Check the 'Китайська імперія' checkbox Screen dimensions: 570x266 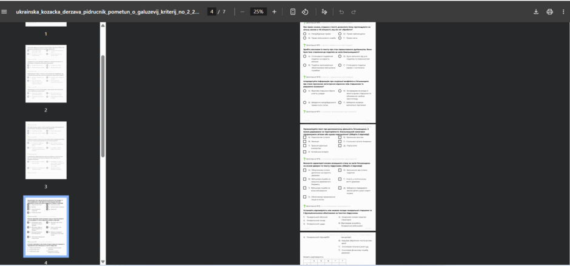(304, 152)
